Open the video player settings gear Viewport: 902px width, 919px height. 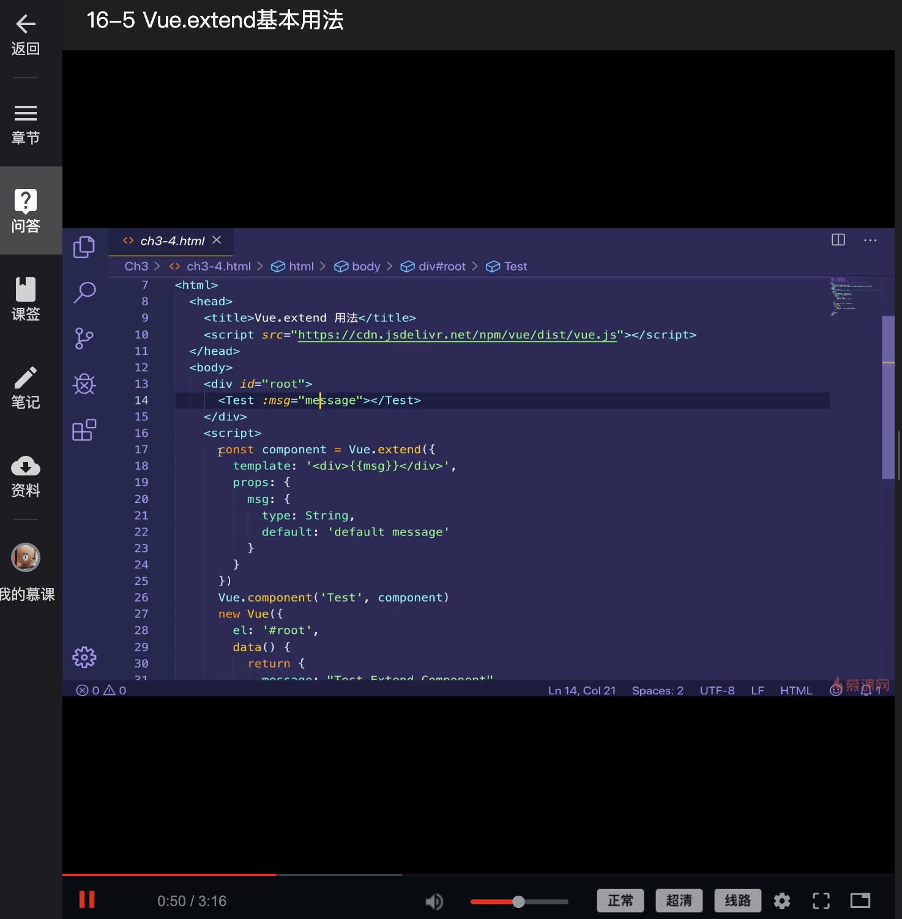click(x=782, y=901)
